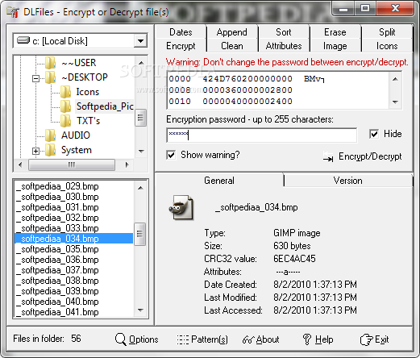Click the TXT's folder icon

(66, 121)
